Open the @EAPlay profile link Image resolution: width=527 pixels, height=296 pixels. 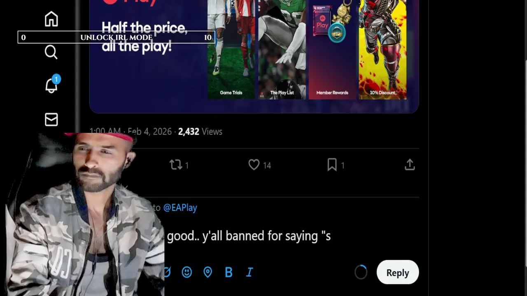point(180,208)
